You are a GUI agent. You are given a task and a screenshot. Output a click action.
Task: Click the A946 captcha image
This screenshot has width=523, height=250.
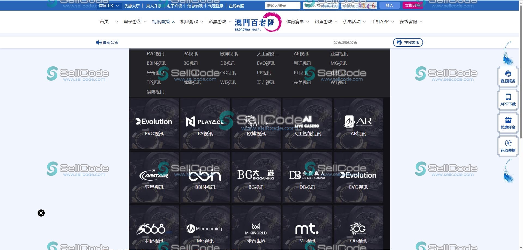coord(367,5)
